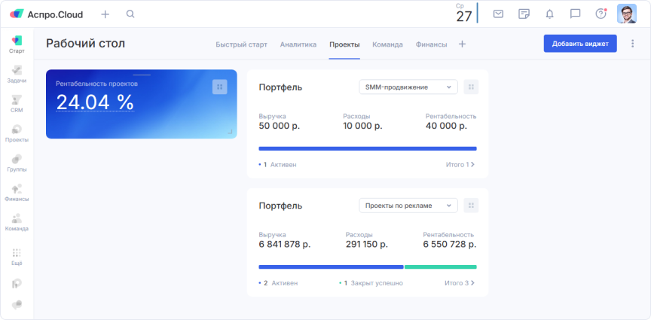The height and width of the screenshot is (320, 651).
Task: Click Выручка value 50 000 р.
Action: tap(279, 126)
